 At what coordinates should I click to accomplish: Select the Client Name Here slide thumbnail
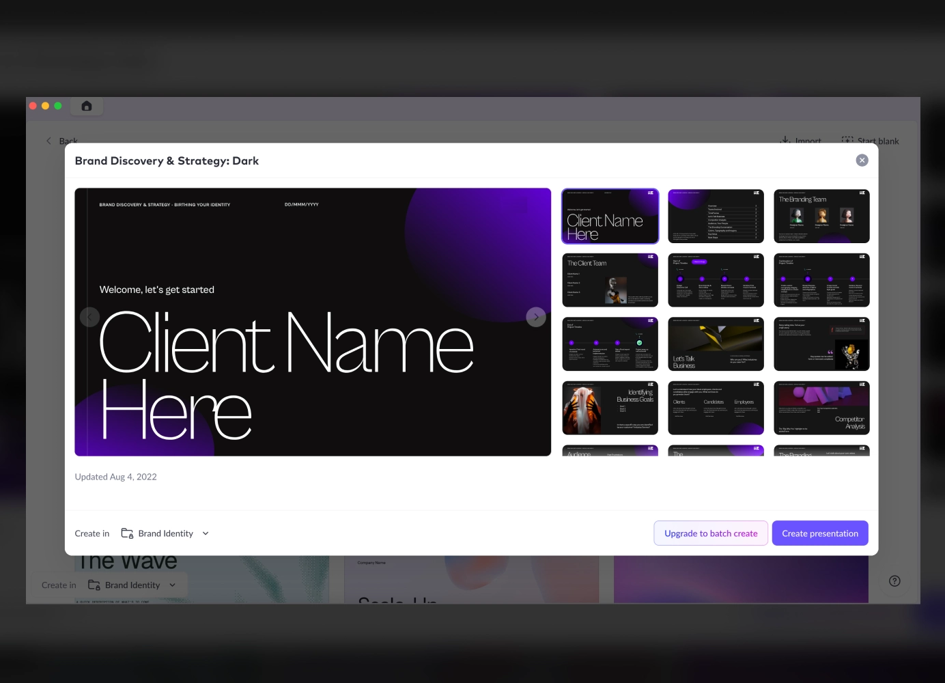pyautogui.click(x=610, y=217)
